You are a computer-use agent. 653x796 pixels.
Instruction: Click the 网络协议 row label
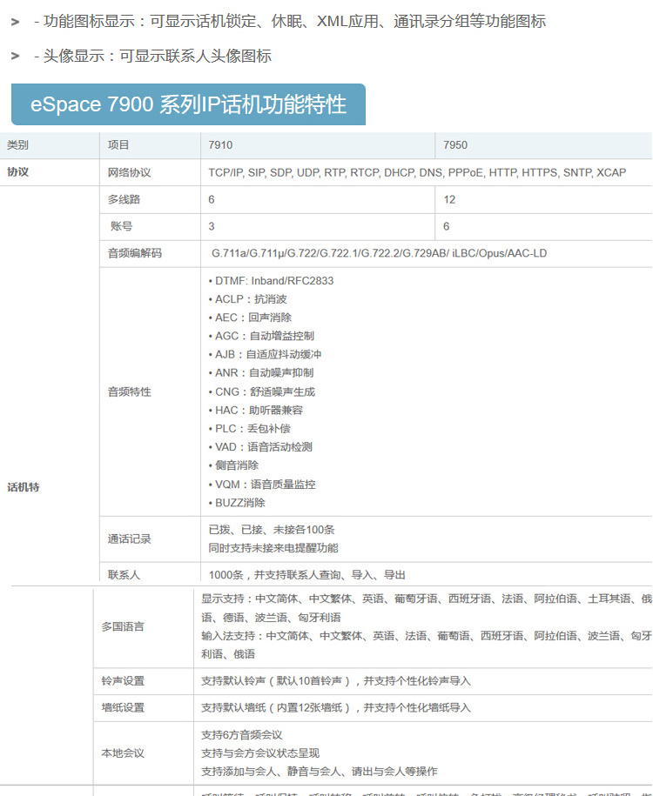129,172
